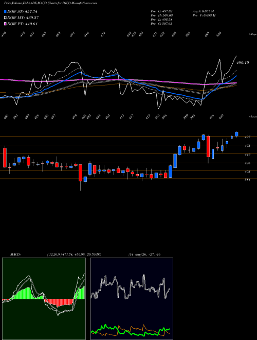Image resolution: width=257 pixels, height=340 pixels.
Task: Click the Pre H: 509.03 value
Action: tap(161, 15)
